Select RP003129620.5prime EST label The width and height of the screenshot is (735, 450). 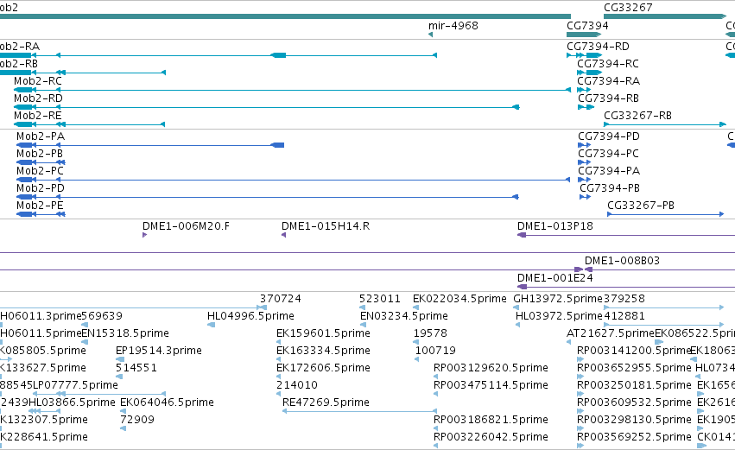point(491,369)
